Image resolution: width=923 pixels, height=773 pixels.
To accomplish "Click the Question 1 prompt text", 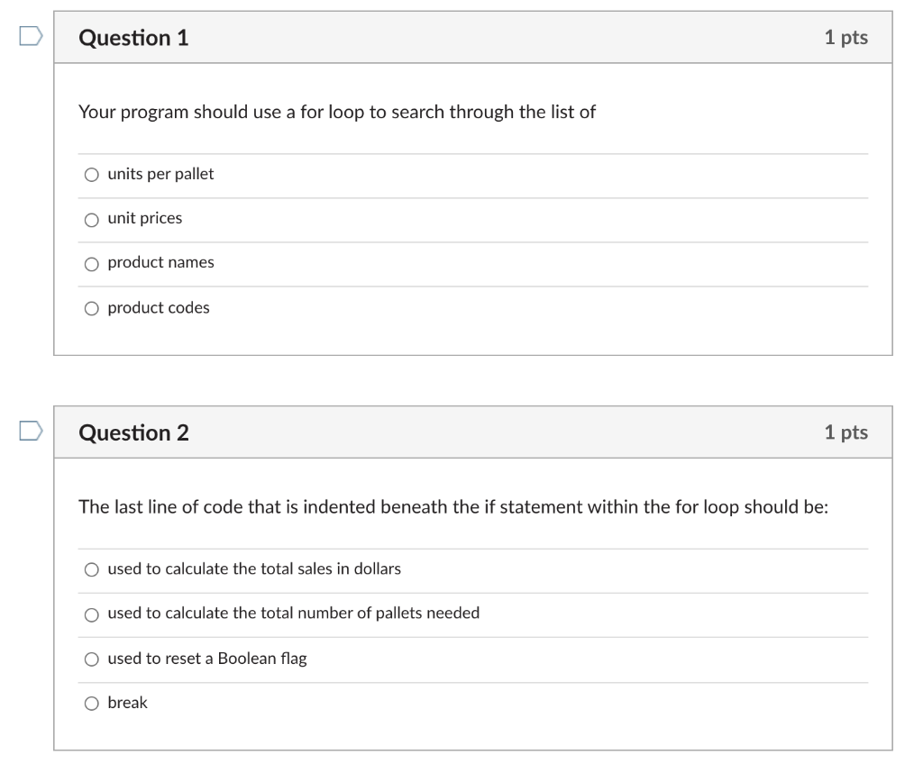I will (336, 112).
